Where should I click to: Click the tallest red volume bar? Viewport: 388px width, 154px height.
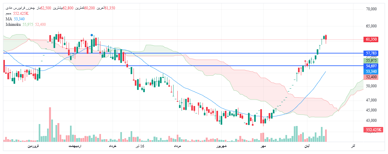50,124
